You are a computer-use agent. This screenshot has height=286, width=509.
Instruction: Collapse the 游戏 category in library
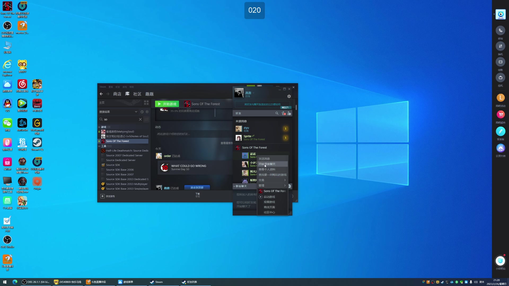(99, 127)
